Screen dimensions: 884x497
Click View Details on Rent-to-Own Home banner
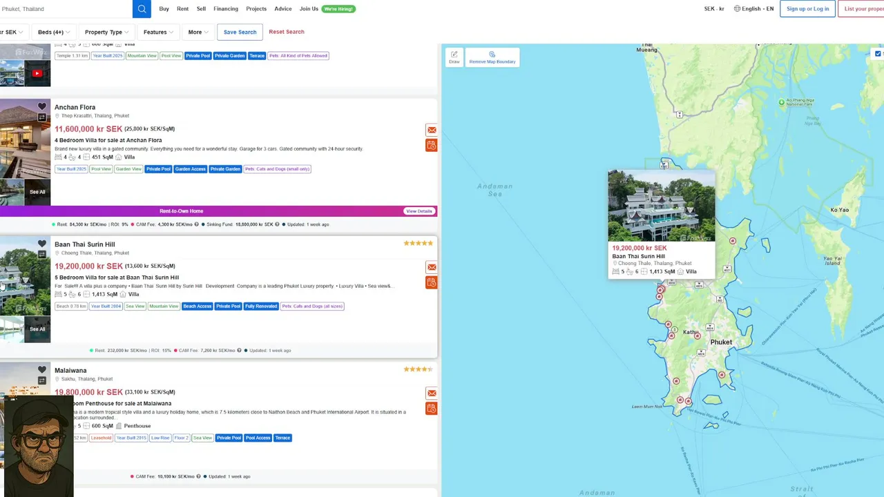(419, 211)
